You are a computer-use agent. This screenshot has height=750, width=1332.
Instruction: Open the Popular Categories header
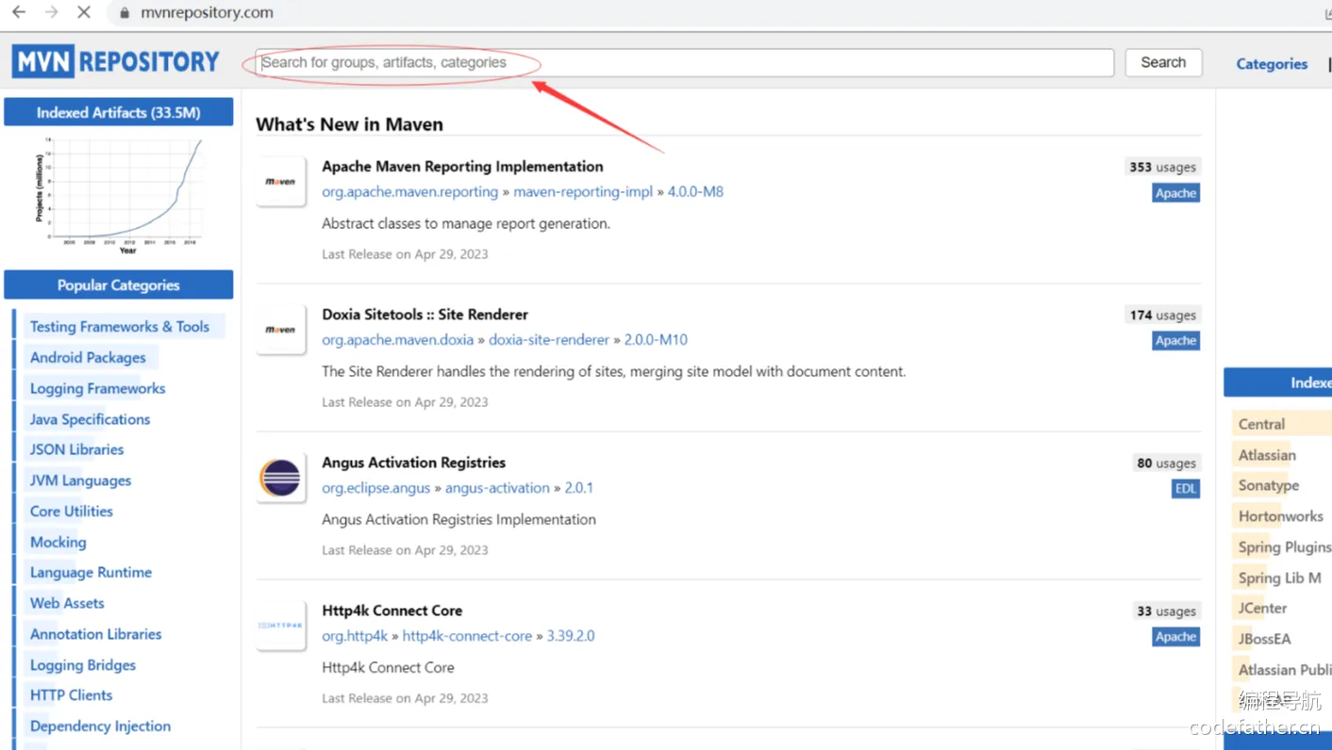[x=119, y=285]
